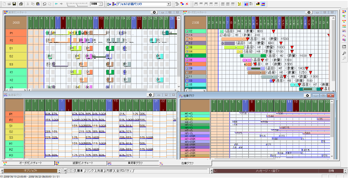Expand order 09 in order Gantt
Image resolution: width=348 pixels, height=178 pixels.
tap(187, 68)
